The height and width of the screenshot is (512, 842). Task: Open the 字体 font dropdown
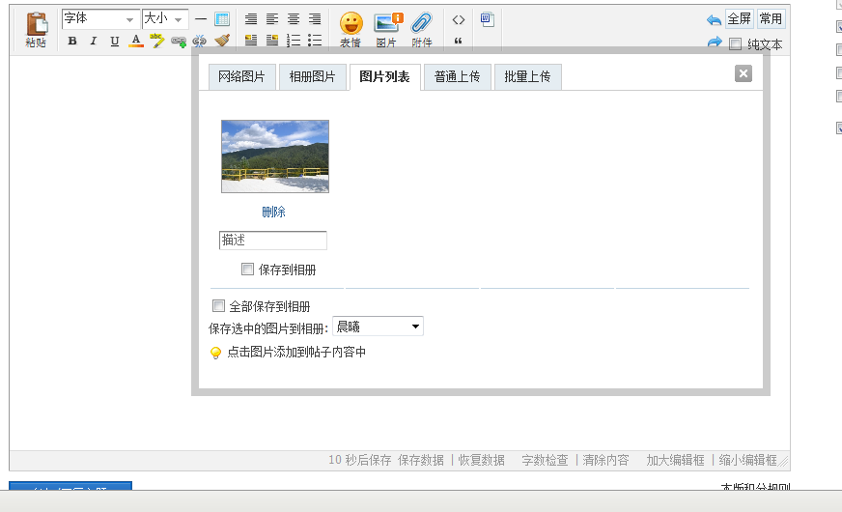pyautogui.click(x=100, y=18)
